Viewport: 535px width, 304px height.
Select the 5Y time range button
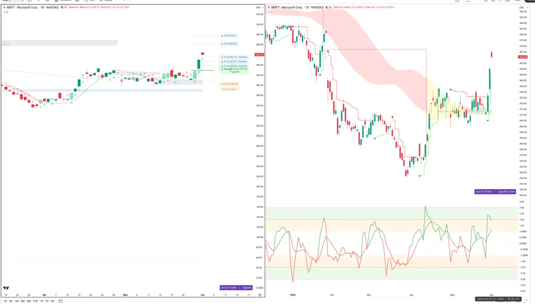click(47, 301)
